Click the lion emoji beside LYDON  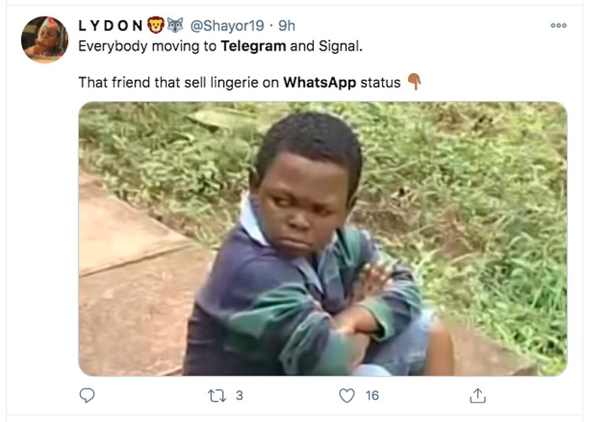155,26
